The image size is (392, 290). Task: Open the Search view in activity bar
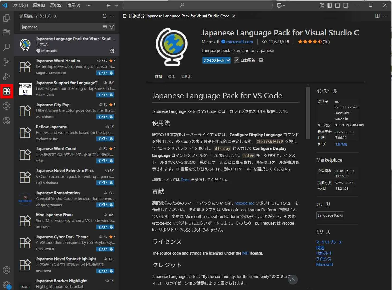tap(6, 47)
